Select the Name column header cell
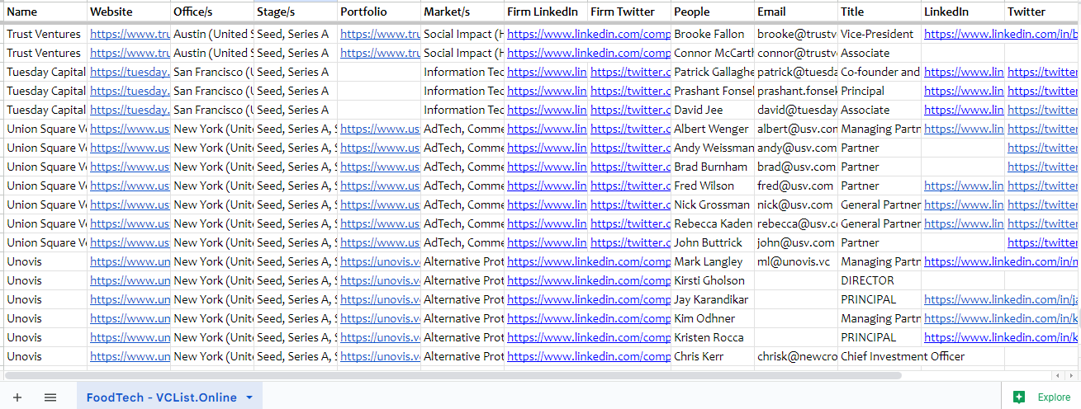Image resolution: width=1081 pixels, height=409 pixels. click(45, 12)
